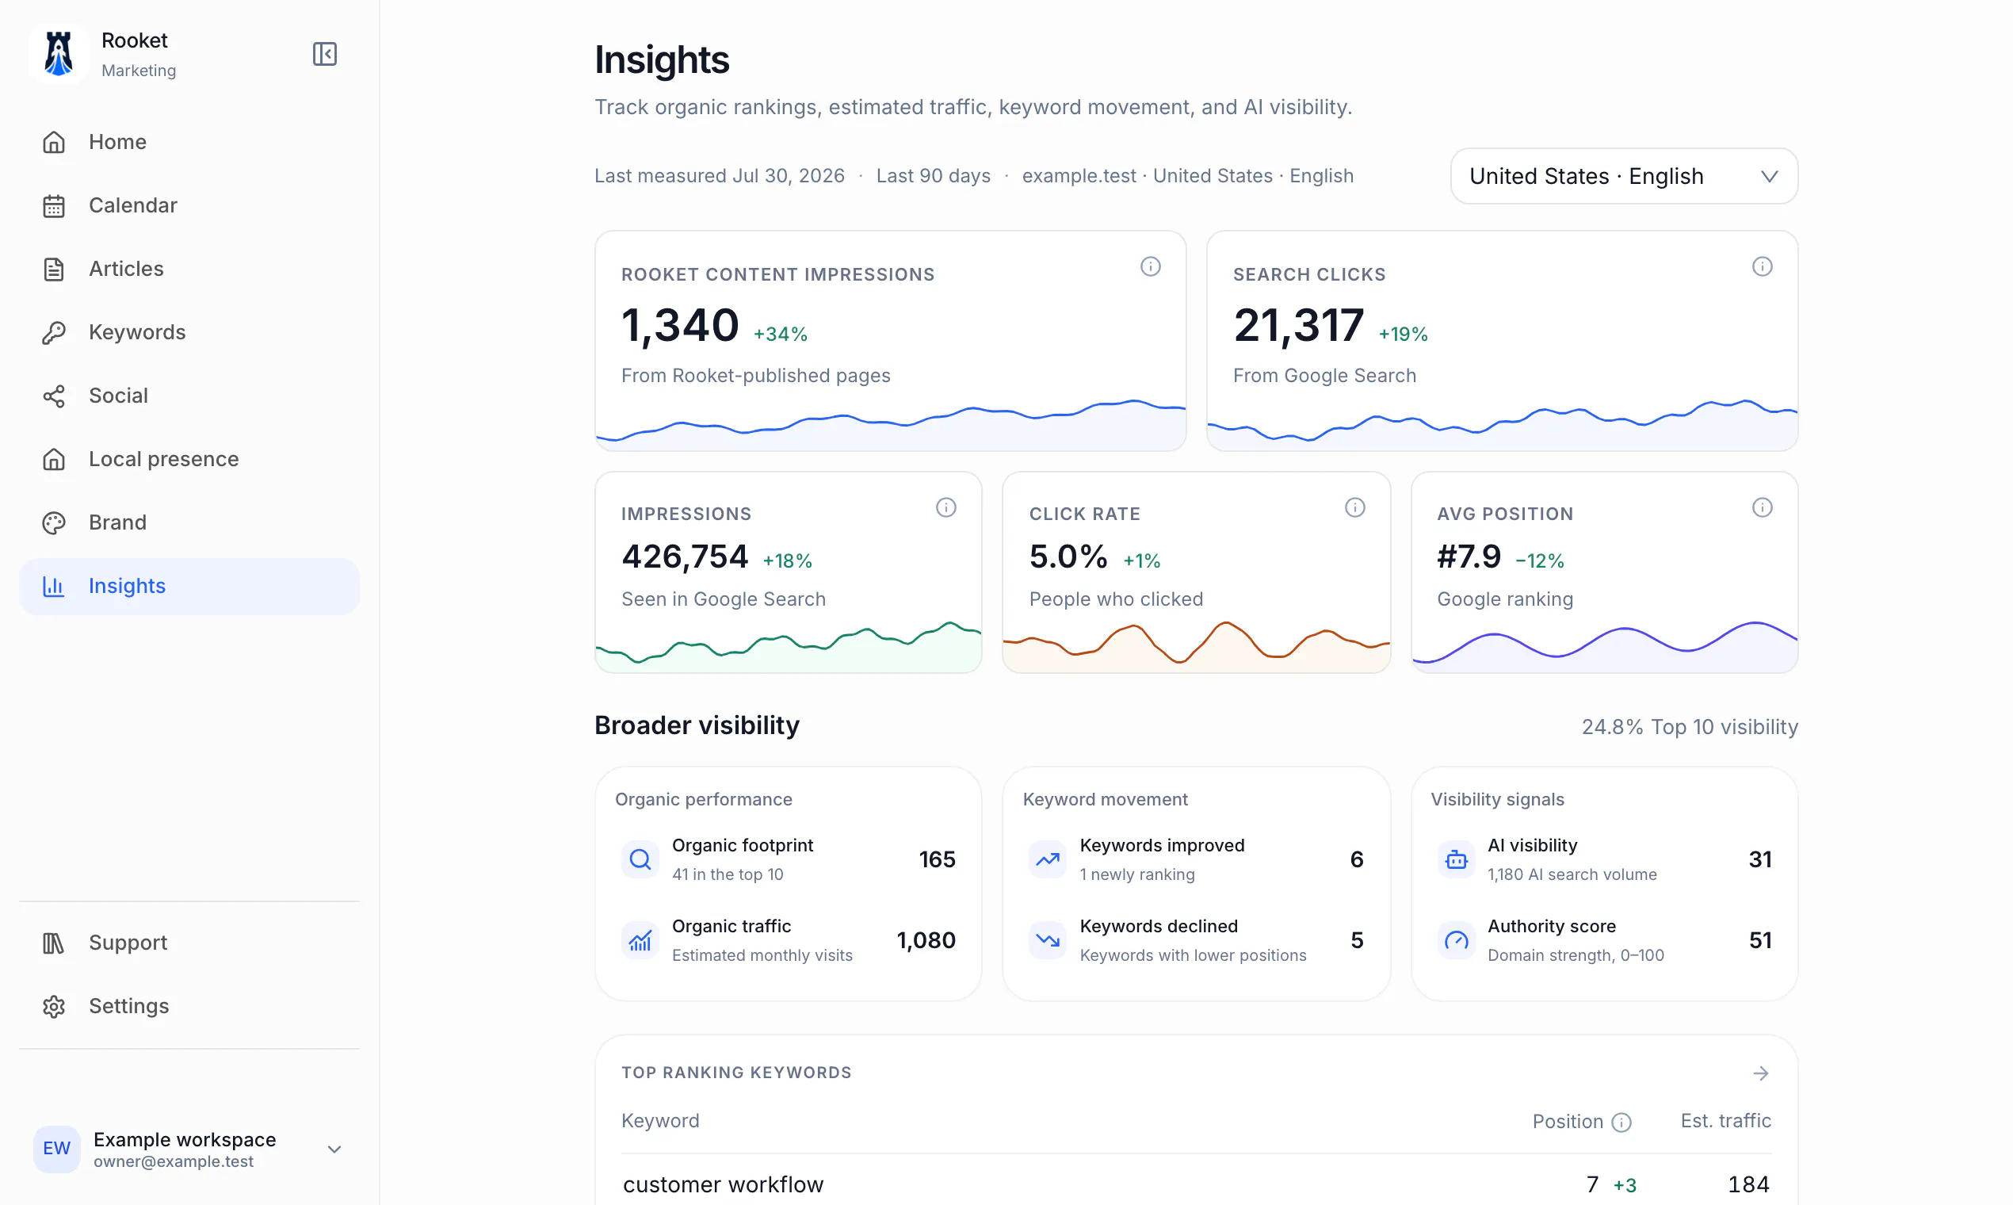Click the Click Rate orange sparkline
Image resolution: width=2013 pixels, height=1205 pixels.
pyautogui.click(x=1197, y=646)
